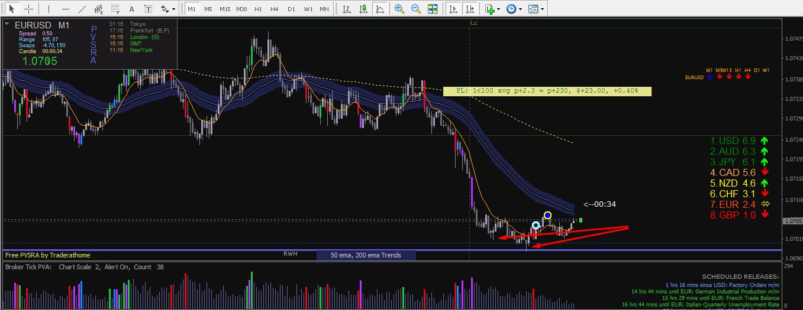This screenshot has height=310, width=803.
Task: Switch to H4 timeframe
Action: 274,9
